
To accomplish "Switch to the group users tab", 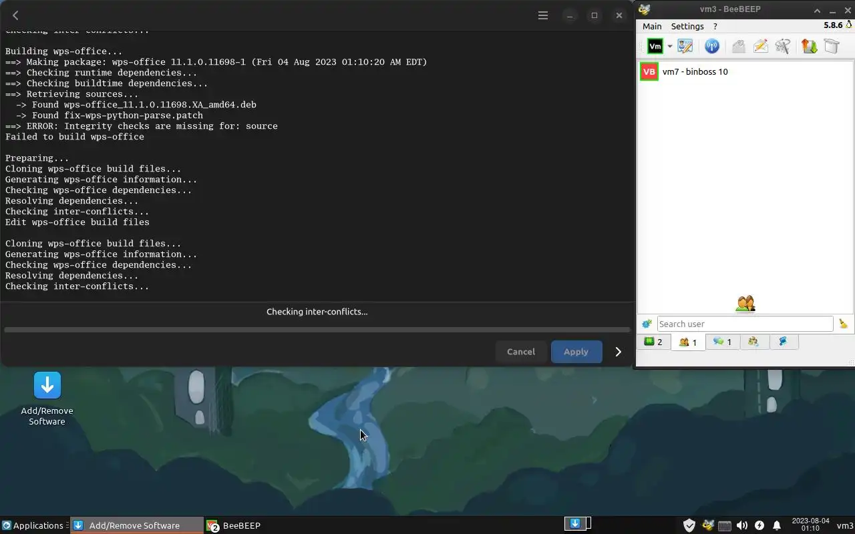I will pos(753,342).
